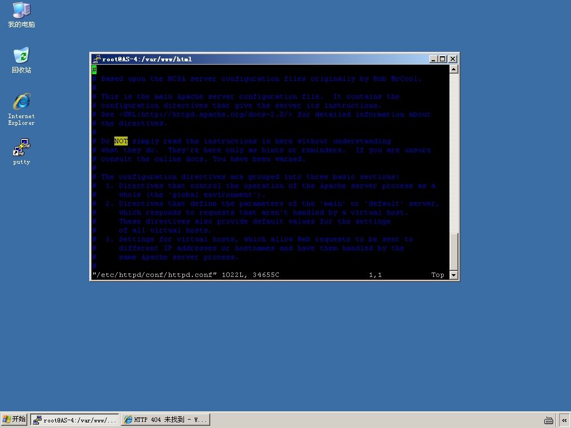This screenshot has width=571, height=428.
Task: Close the PuTTY window
Action: (453, 59)
